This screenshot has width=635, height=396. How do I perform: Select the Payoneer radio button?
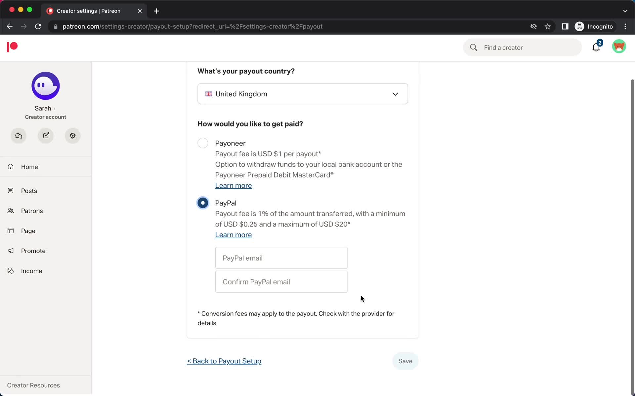click(x=203, y=143)
